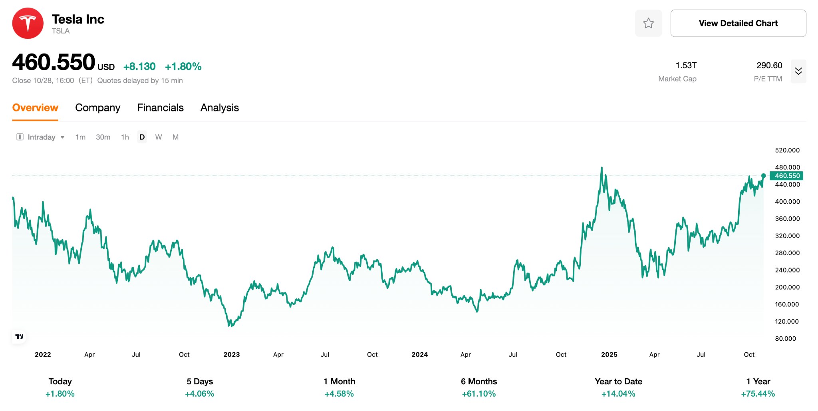Click the View Detailed Chart button
The height and width of the screenshot is (411, 818).
pyautogui.click(x=738, y=23)
